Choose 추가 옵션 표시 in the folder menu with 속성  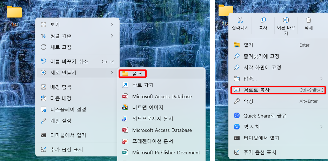pos(278,152)
